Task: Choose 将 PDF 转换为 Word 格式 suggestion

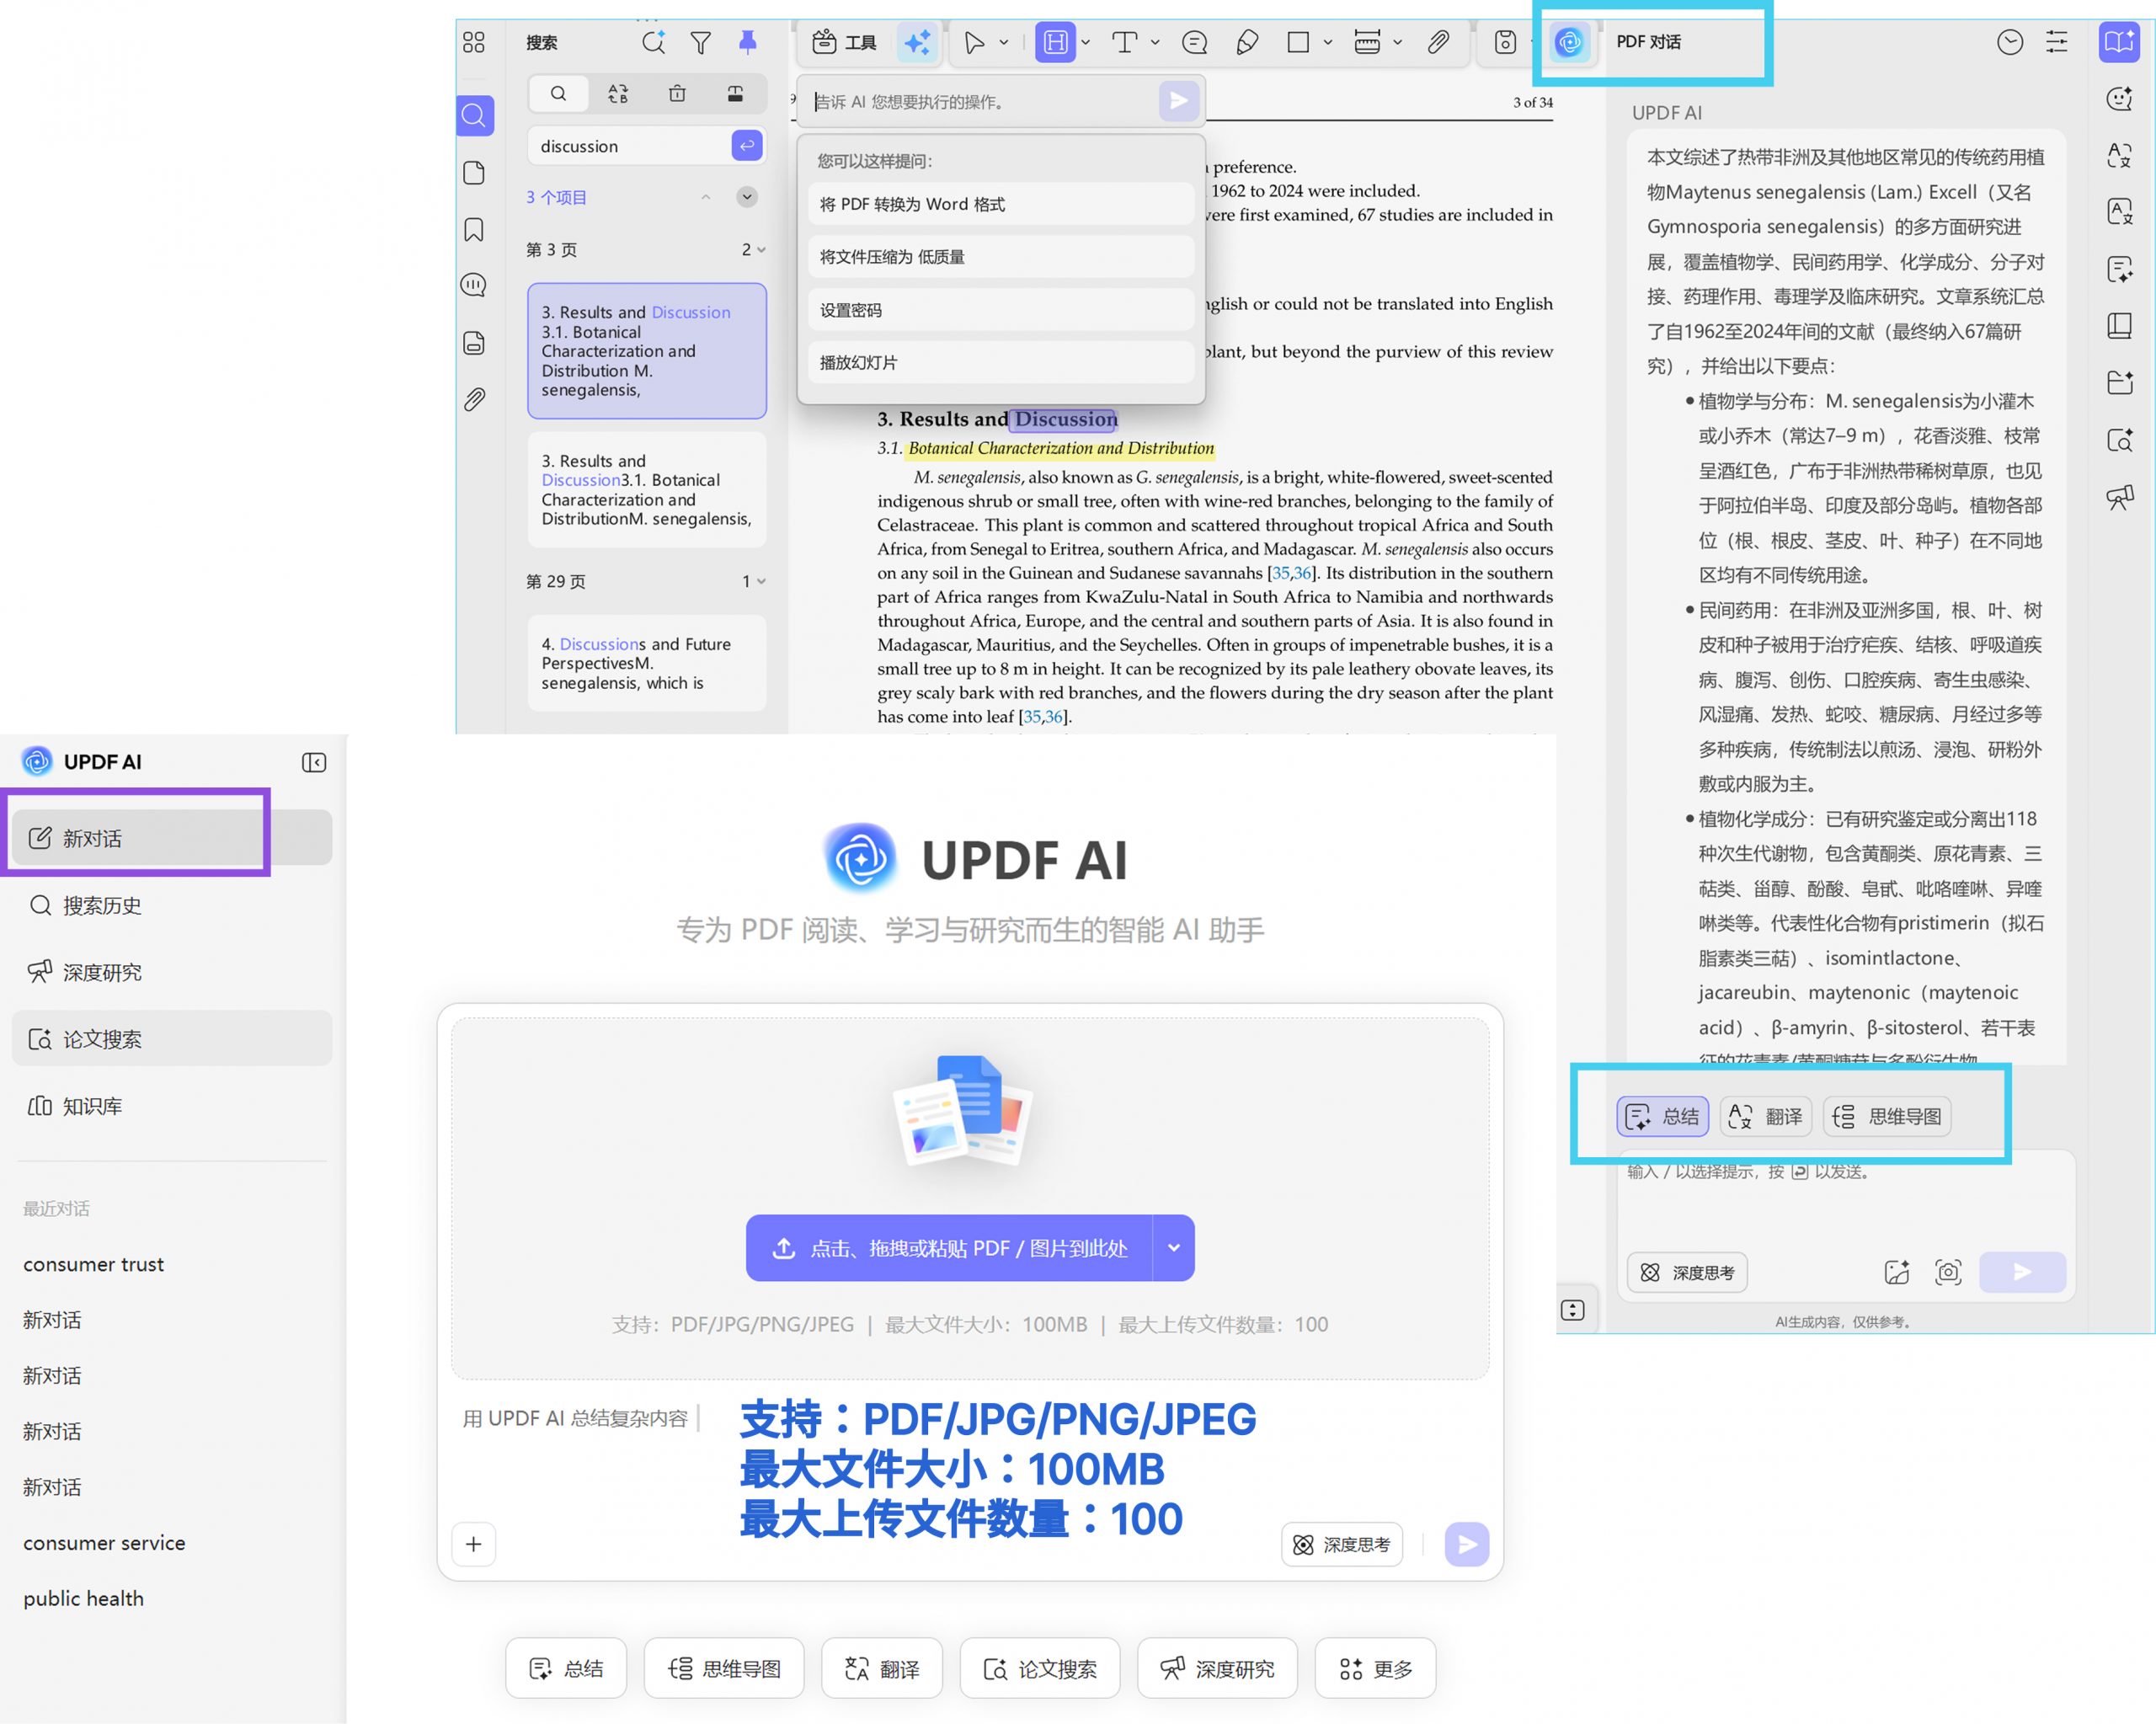Action: (1001, 204)
